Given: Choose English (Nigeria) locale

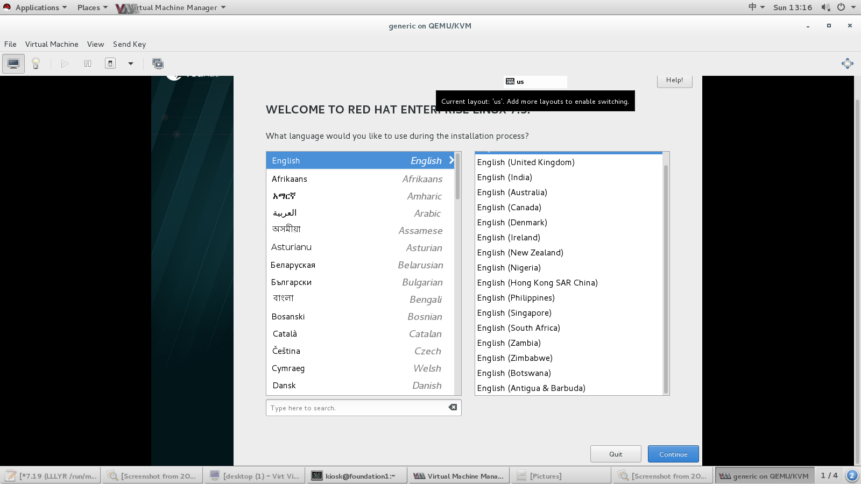Looking at the screenshot, I should click(x=568, y=267).
